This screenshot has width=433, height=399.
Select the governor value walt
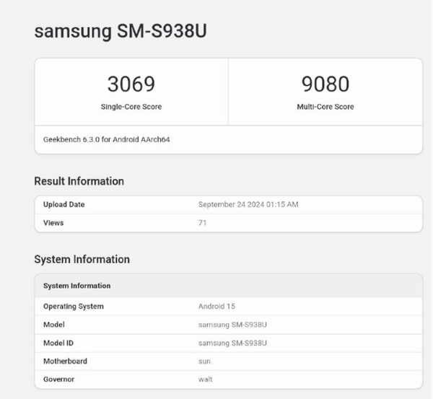205,379
